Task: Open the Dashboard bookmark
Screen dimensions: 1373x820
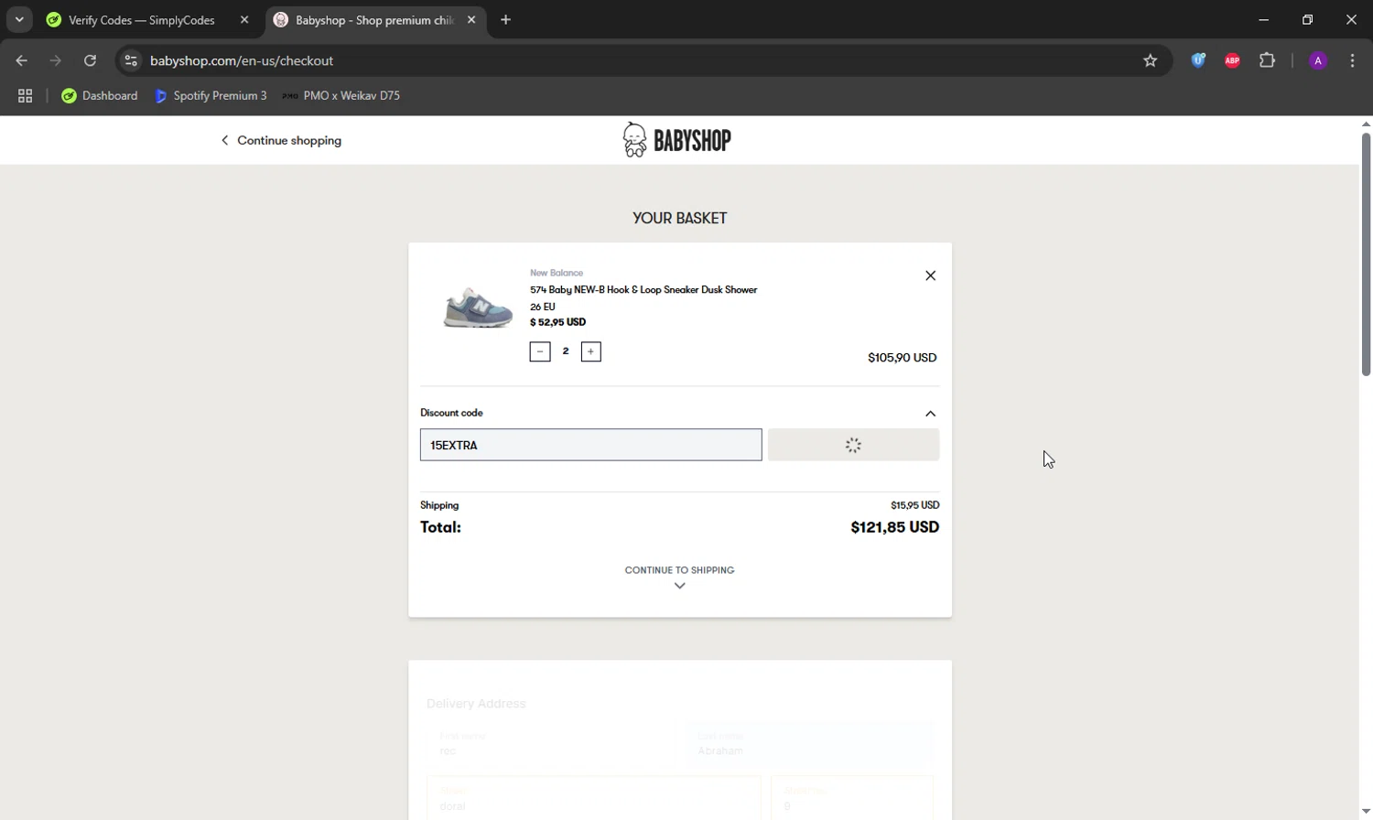Action: pyautogui.click(x=99, y=95)
